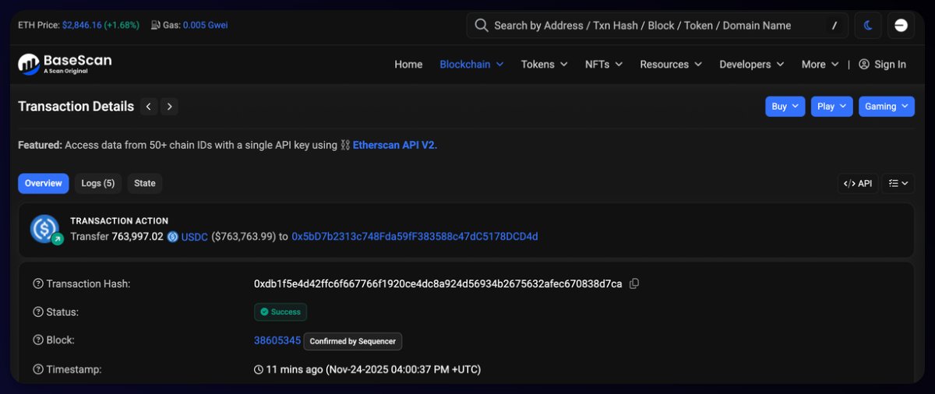The height and width of the screenshot is (394, 935).
Task: Go to next transaction arrow
Action: click(x=169, y=107)
